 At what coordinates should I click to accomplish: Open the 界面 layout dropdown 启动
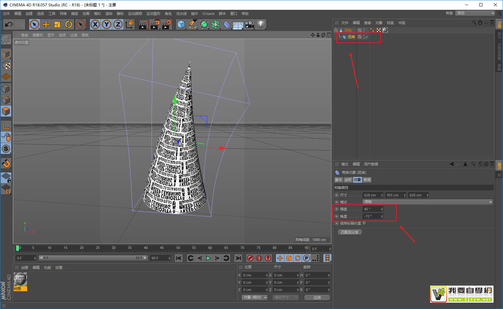click(x=475, y=13)
